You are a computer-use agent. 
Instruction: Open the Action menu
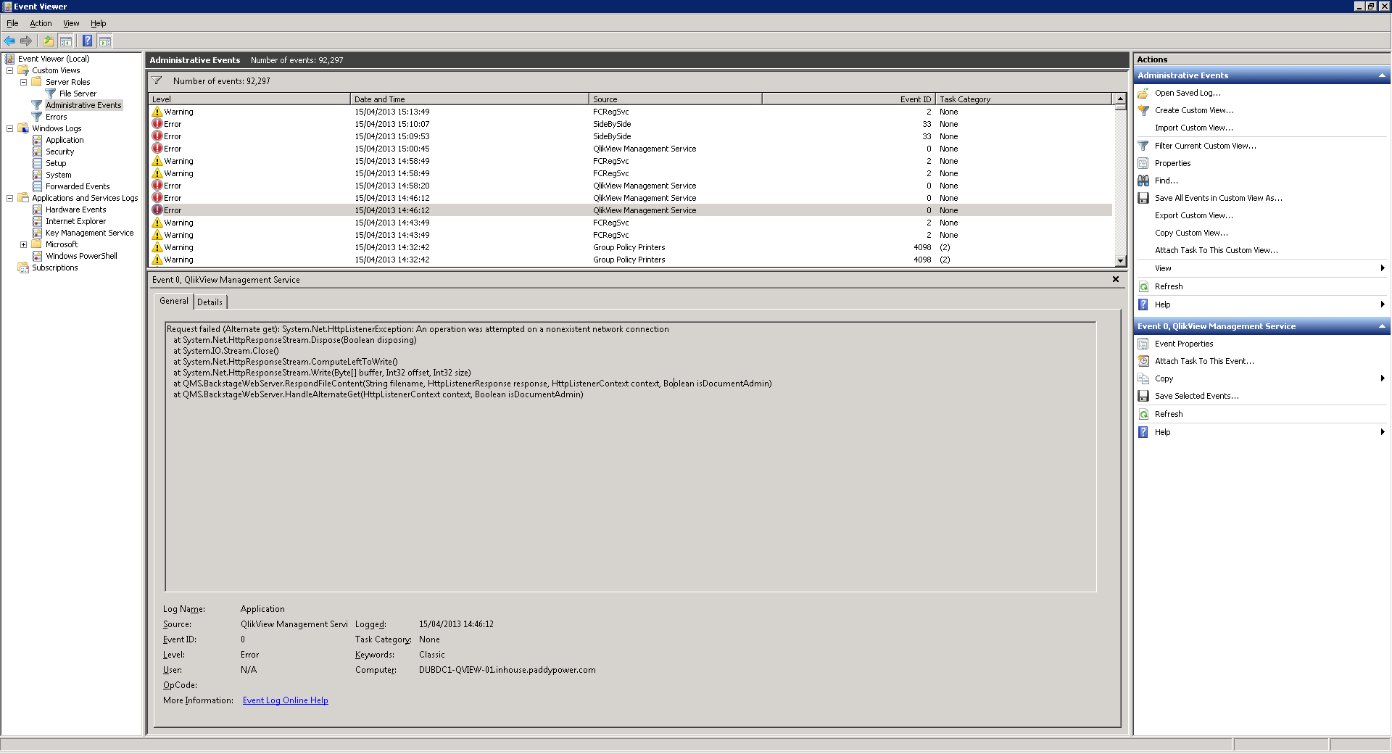tap(41, 23)
